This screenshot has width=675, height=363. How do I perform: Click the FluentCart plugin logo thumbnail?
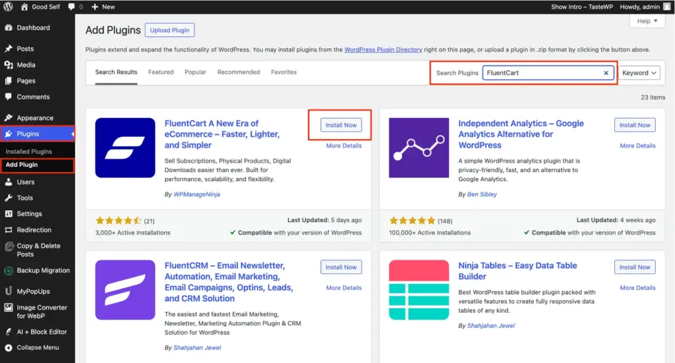[x=125, y=148]
